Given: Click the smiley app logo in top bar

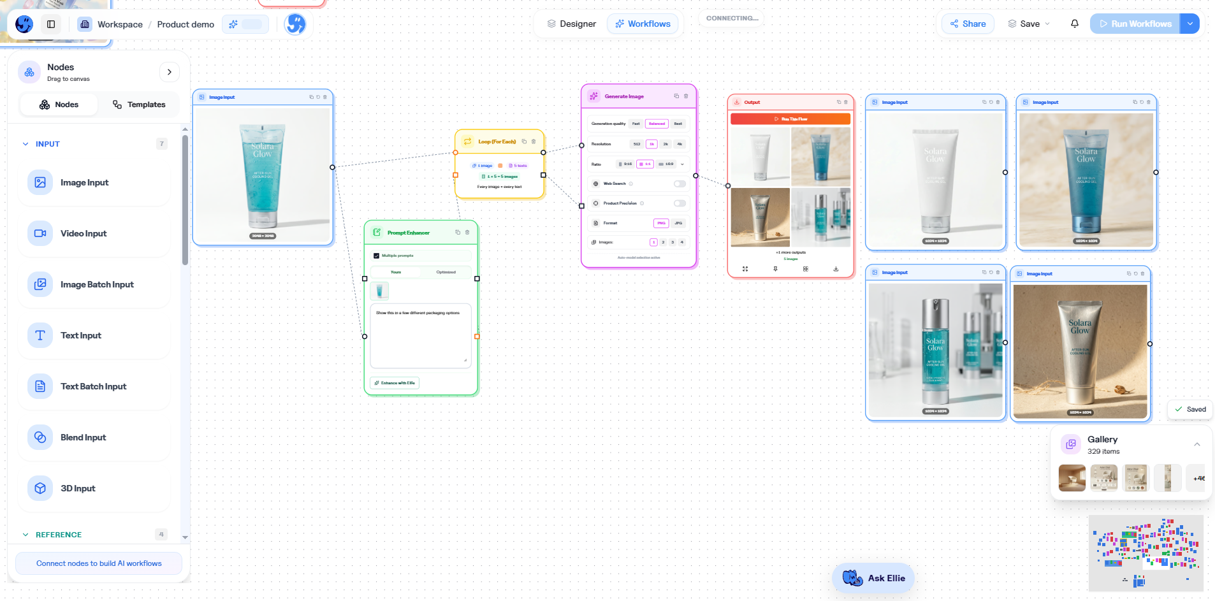Looking at the screenshot, I should pyautogui.click(x=24, y=24).
